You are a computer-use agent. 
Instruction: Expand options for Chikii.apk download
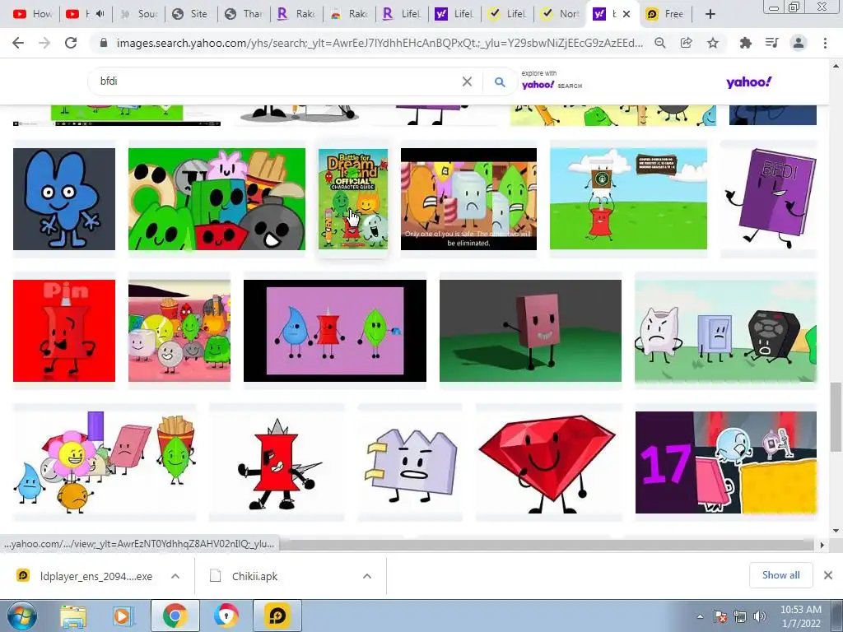367,576
